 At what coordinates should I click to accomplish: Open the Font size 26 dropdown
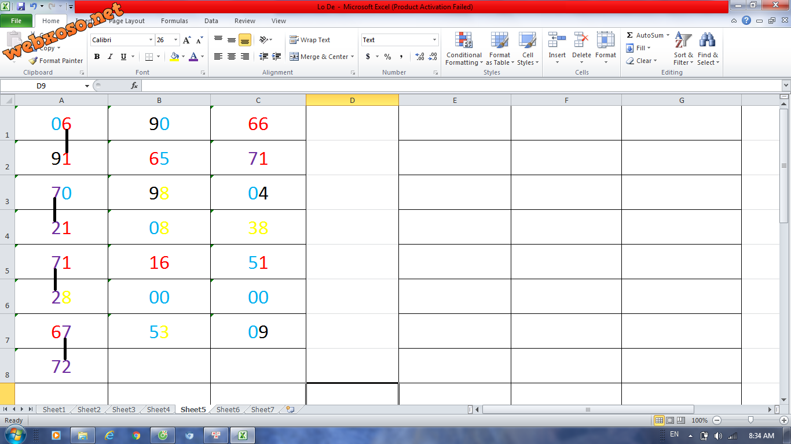click(x=176, y=40)
